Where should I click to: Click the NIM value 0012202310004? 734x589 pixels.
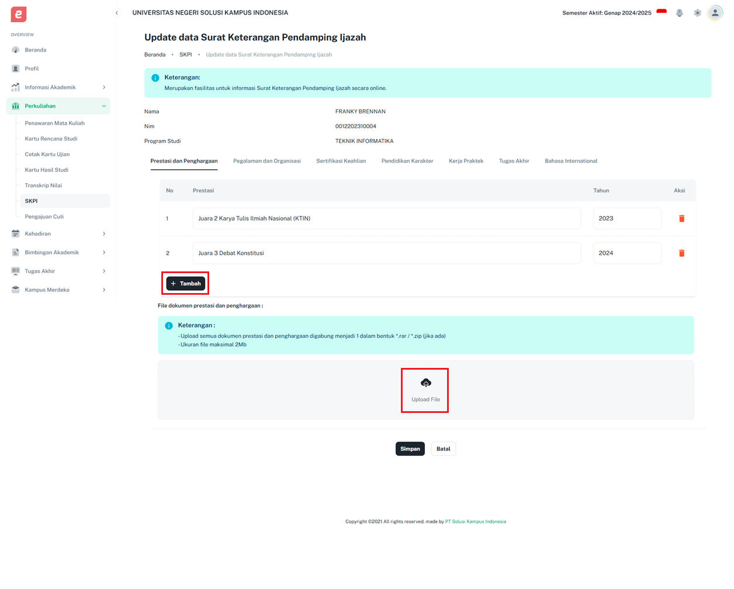356,126
